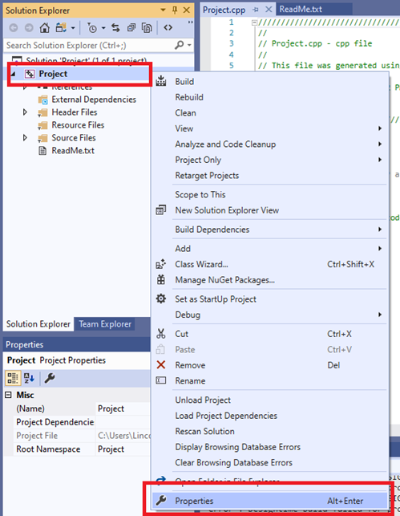Click Categorized view icon in Properties panel
This screenshot has height=516, width=400.
[13, 378]
